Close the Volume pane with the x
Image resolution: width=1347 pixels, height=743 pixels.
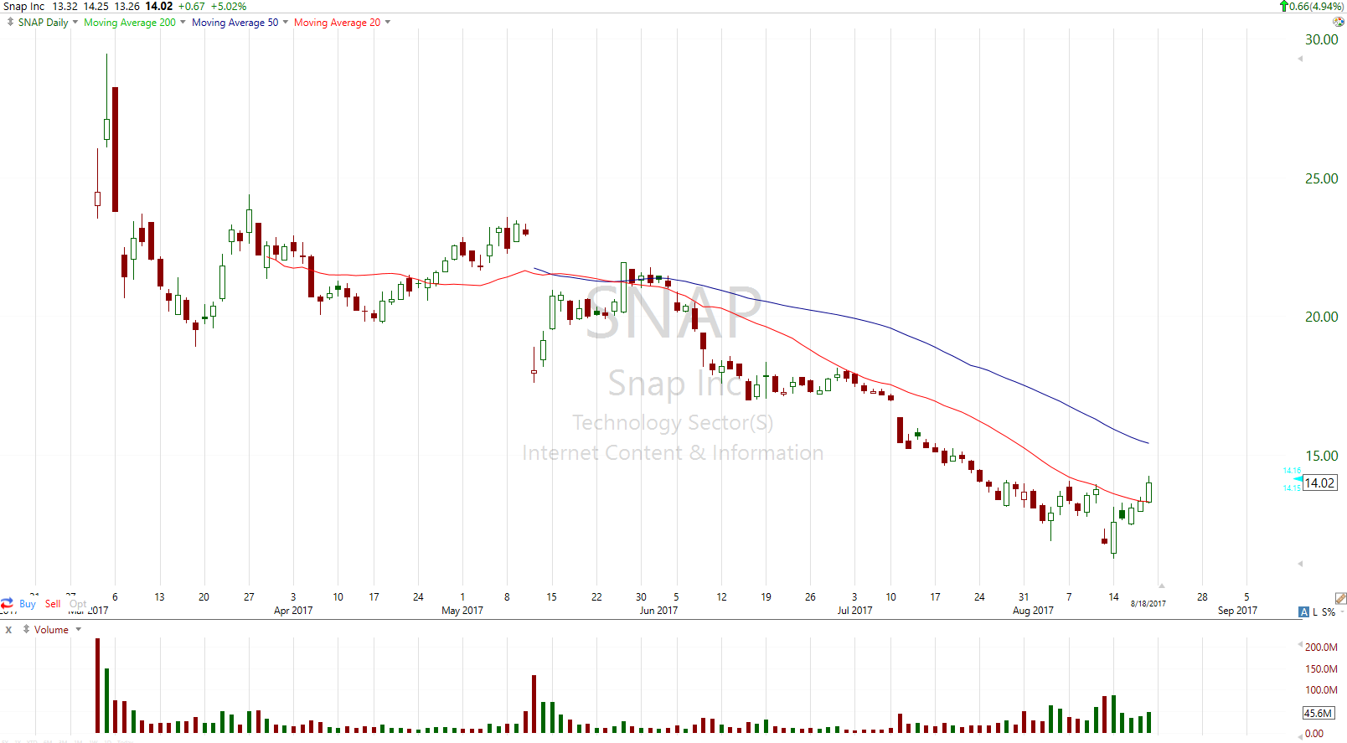point(8,630)
